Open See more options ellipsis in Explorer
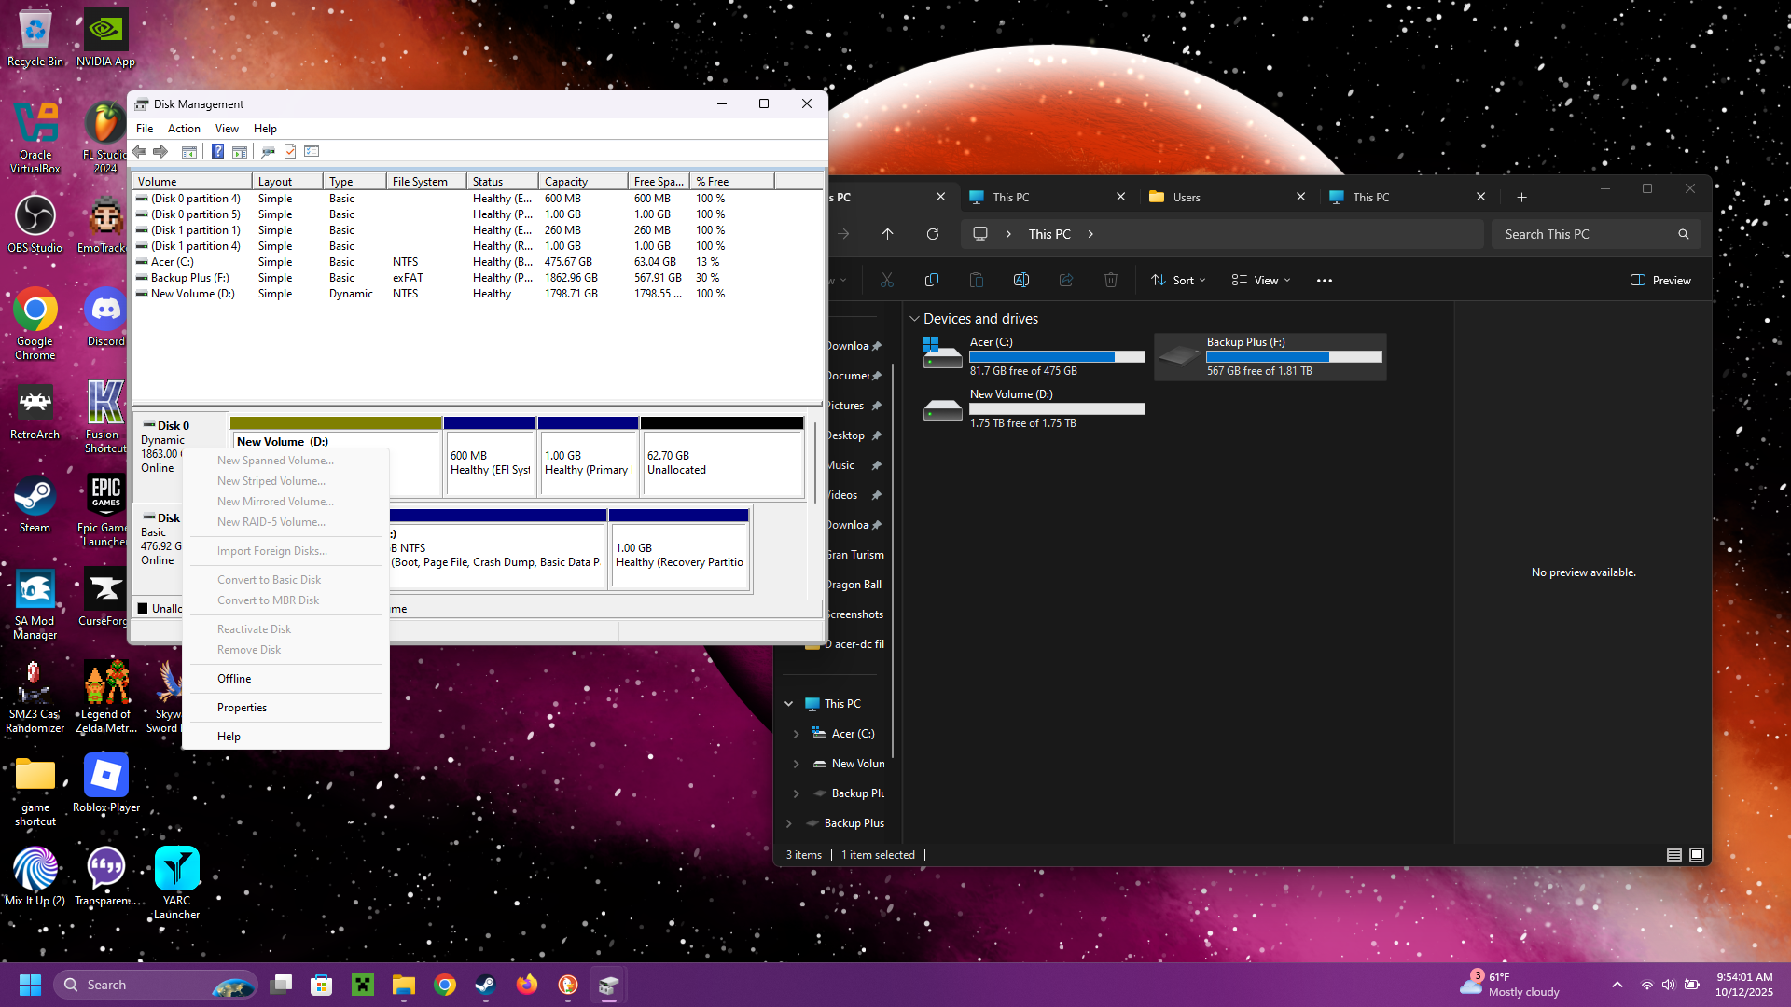This screenshot has width=1791, height=1007. click(x=1324, y=281)
